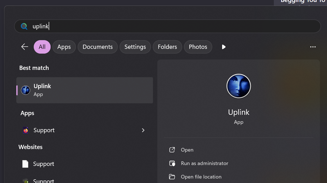327x183 pixels.
Task: Click the search box containing 'uplink'
Action: click(x=168, y=26)
